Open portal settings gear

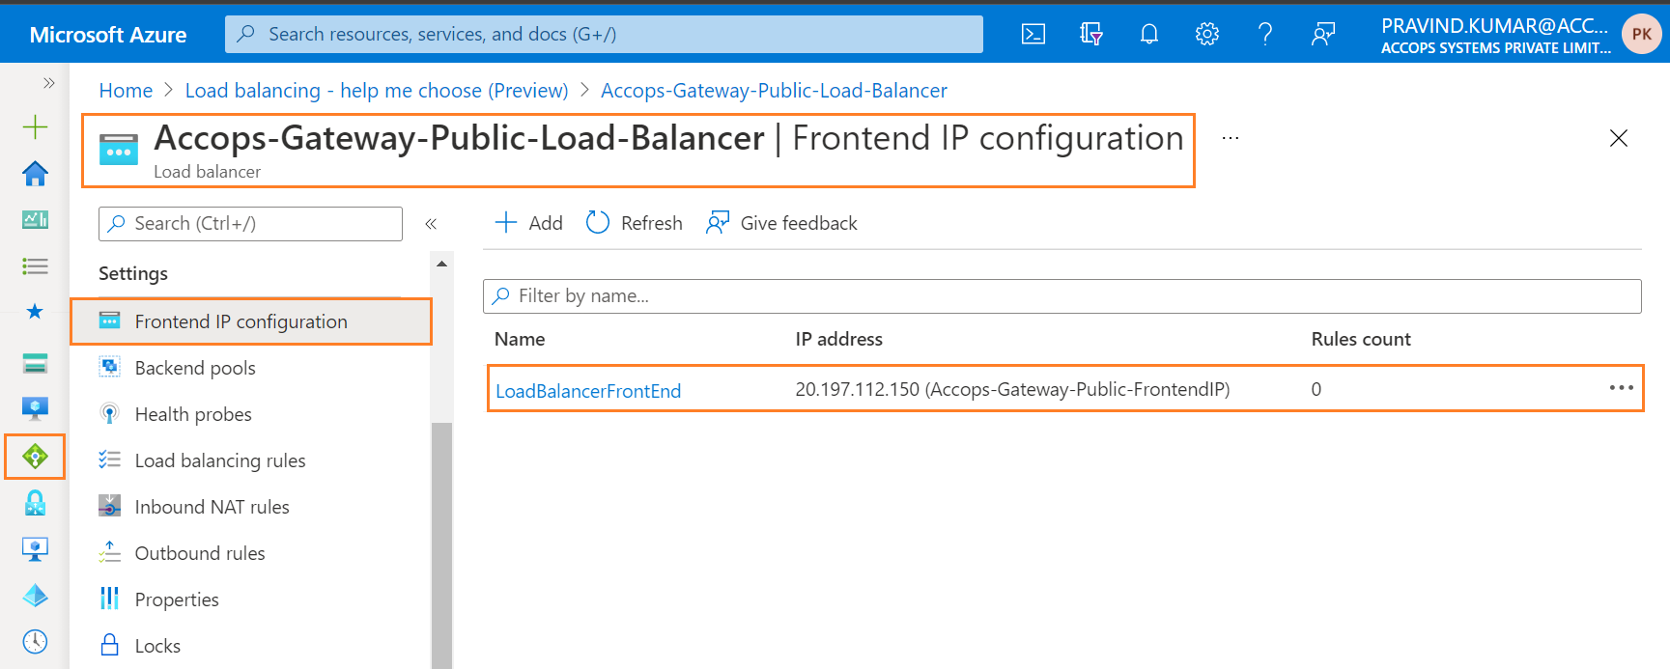[1206, 35]
